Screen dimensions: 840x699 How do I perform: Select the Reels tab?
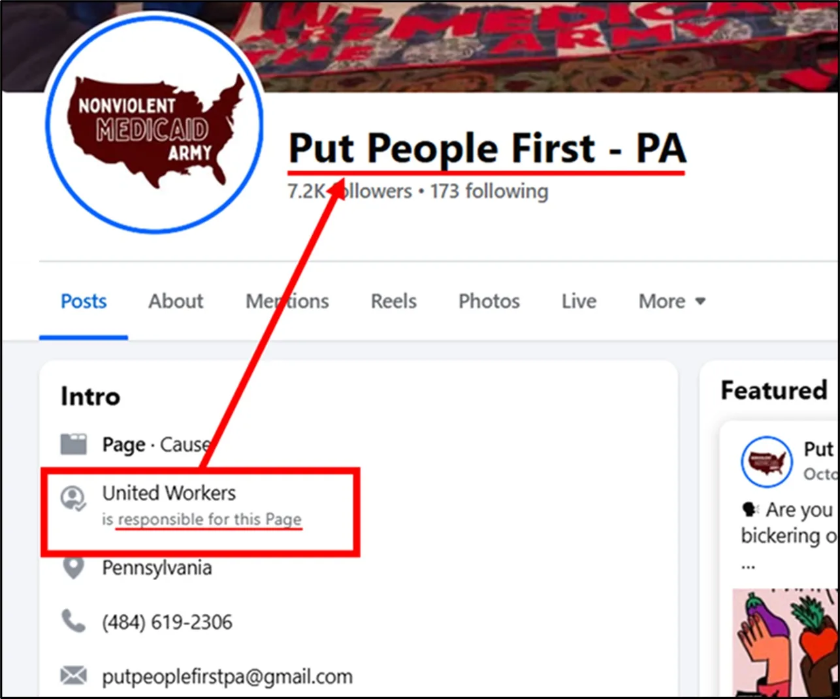394,301
